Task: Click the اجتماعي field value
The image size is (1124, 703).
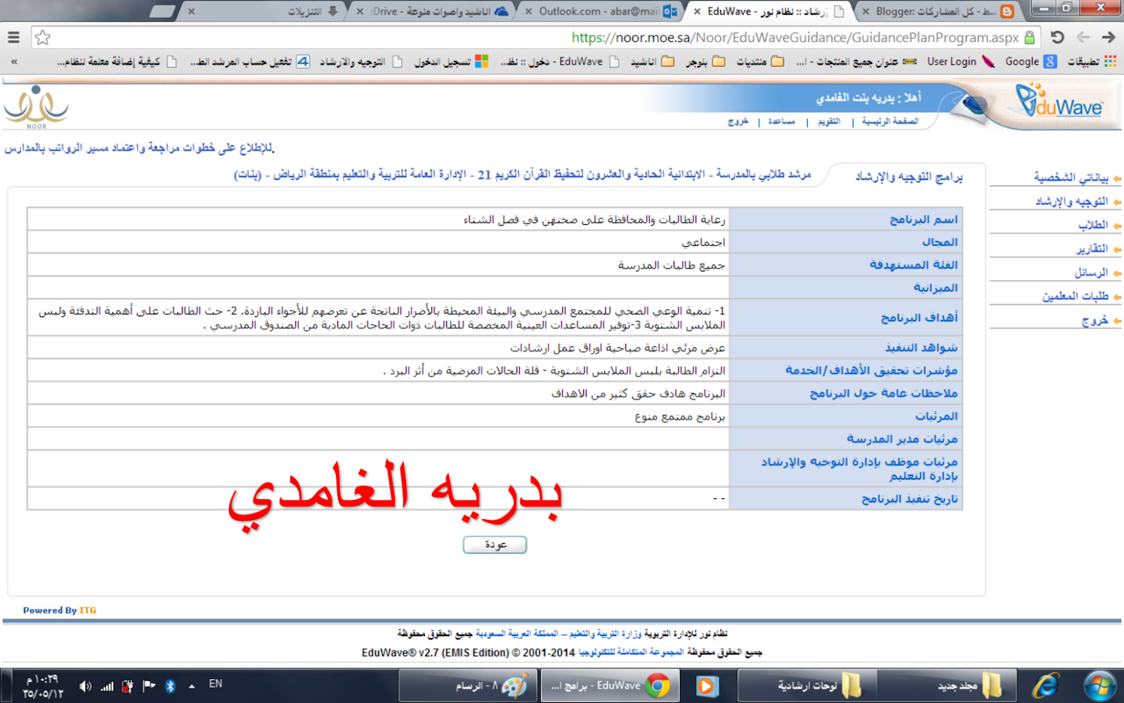Action: tap(703, 243)
